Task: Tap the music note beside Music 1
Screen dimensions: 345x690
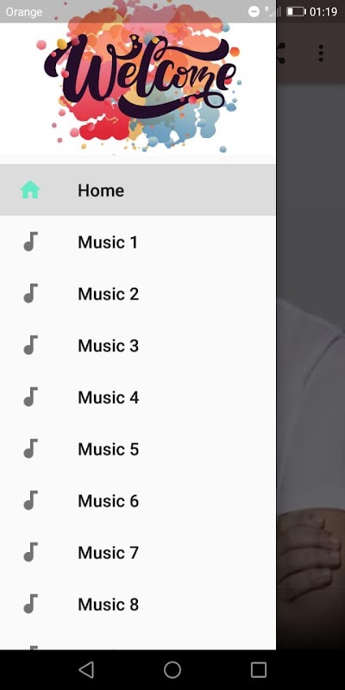Action: (x=30, y=241)
